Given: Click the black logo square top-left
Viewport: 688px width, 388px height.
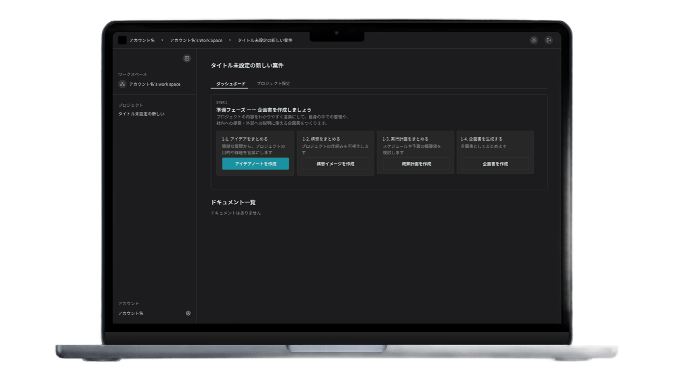Looking at the screenshot, I should pyautogui.click(x=122, y=40).
